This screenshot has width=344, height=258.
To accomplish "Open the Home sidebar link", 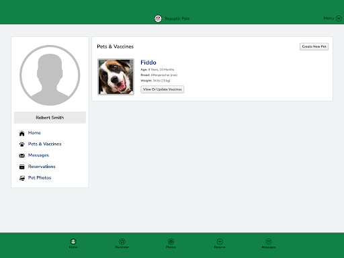I will [34, 133].
